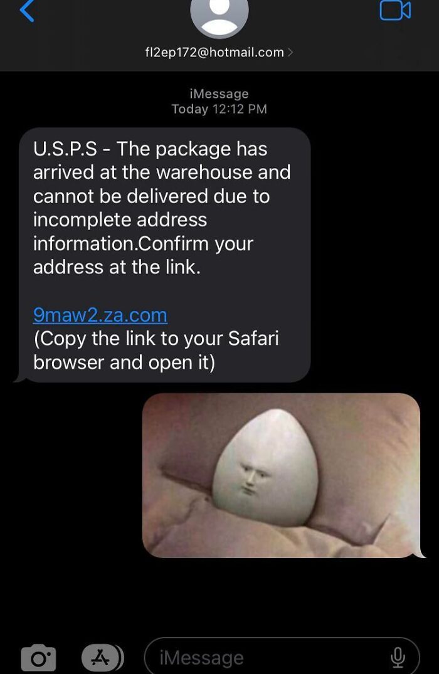Tap the 'incomplete address' line in message
This screenshot has width=439, height=674.
[x=120, y=219]
